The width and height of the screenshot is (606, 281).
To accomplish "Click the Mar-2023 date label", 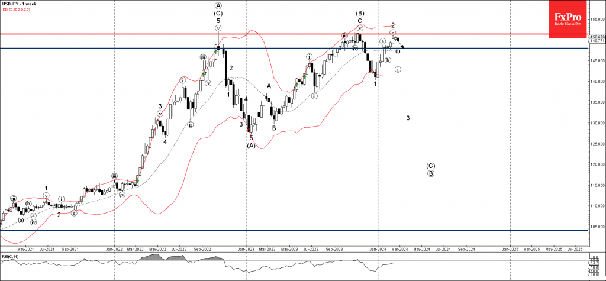I will [x=268, y=249].
